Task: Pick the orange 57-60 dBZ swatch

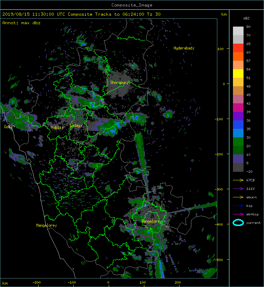Action: click(x=238, y=56)
